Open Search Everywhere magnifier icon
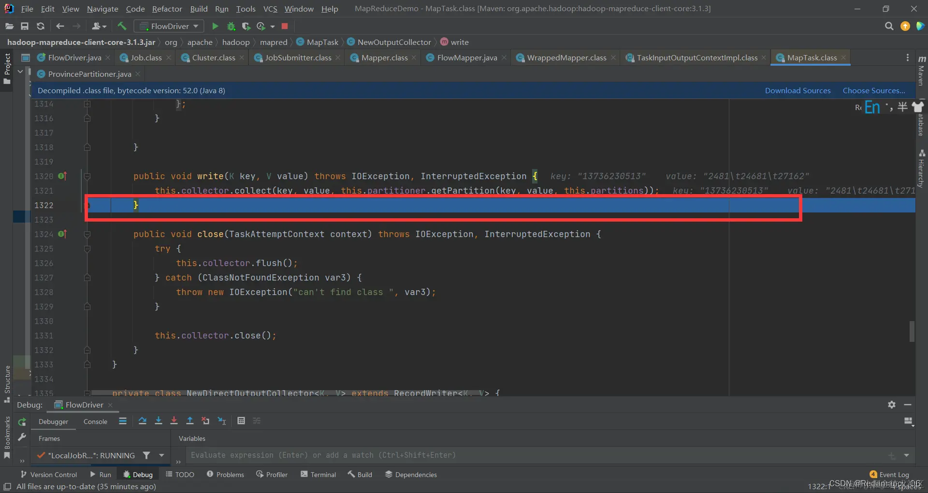The height and width of the screenshot is (493, 928). pos(889,26)
